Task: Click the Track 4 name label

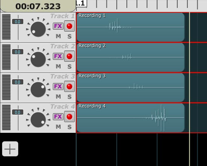Action: pyautogui.click(x=62, y=106)
